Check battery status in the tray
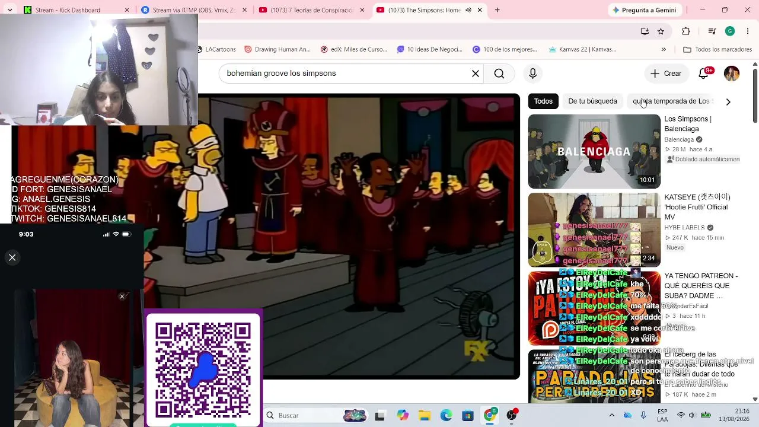759x427 pixels. pos(706,415)
